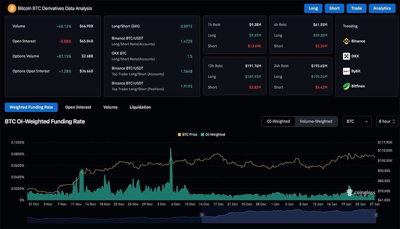Click the left handle of the timeline range slider
Screen dimensions: 400x229
202,214
